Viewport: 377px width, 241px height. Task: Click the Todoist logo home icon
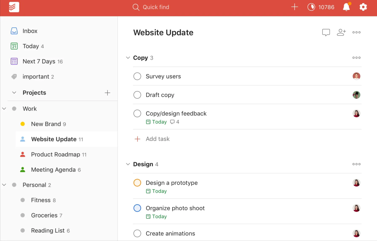14,7
